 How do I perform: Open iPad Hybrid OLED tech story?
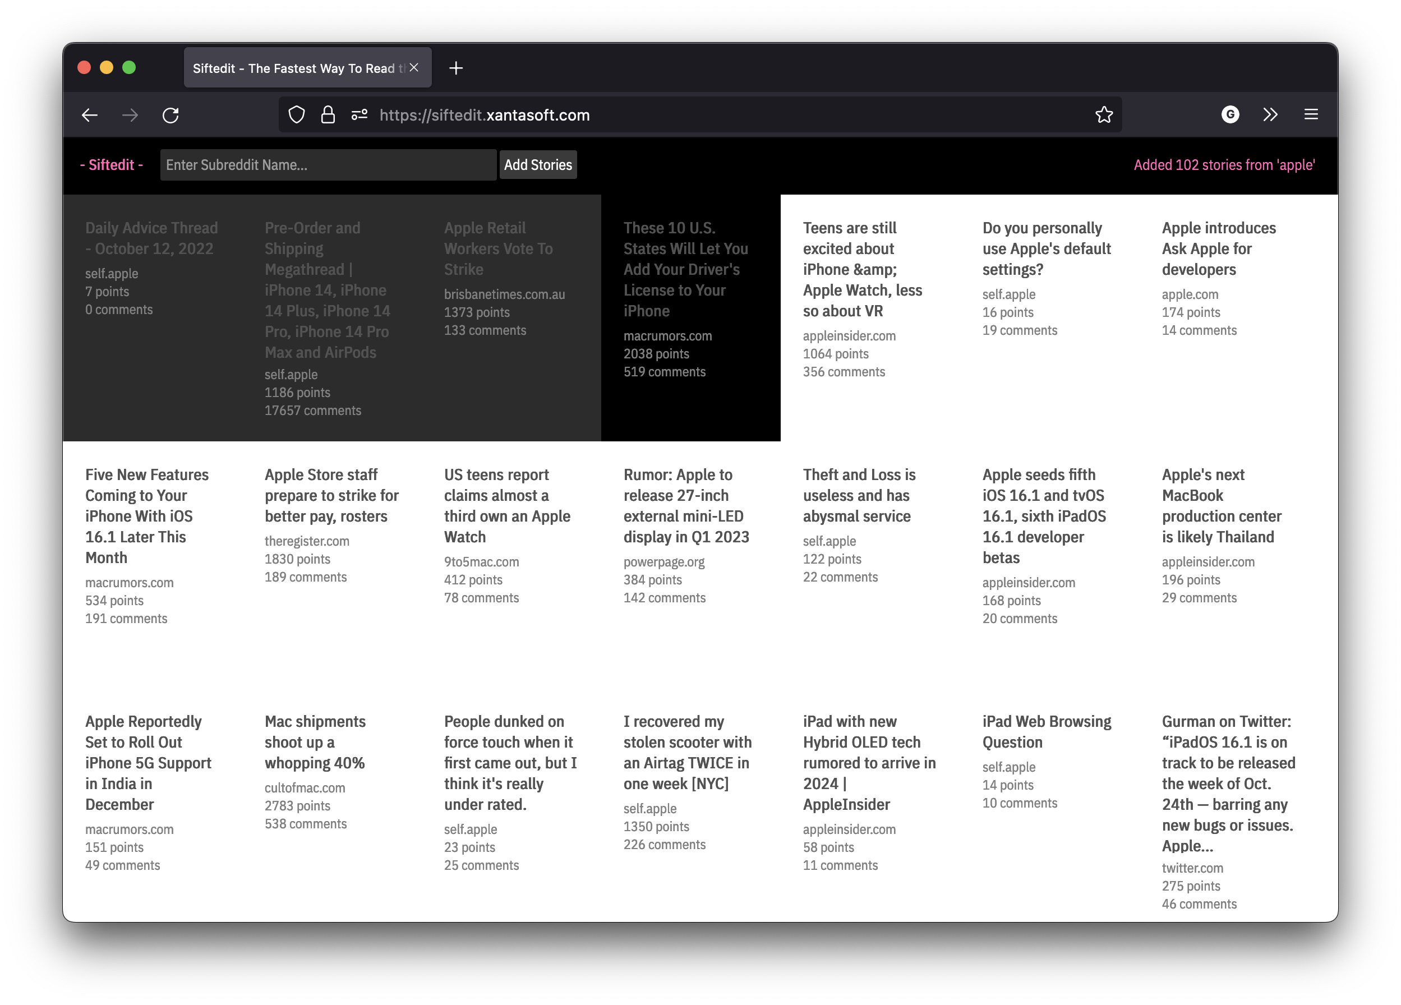coord(869,763)
